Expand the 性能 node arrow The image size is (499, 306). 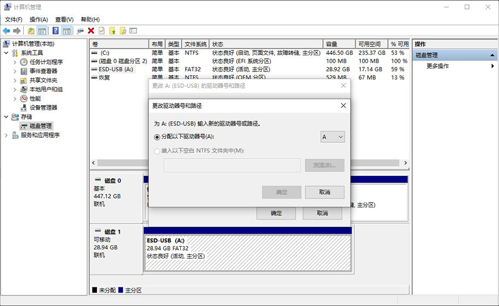[14, 98]
